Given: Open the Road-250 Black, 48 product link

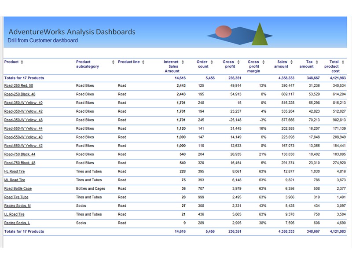Looking at the screenshot, I should tap(20, 94).
